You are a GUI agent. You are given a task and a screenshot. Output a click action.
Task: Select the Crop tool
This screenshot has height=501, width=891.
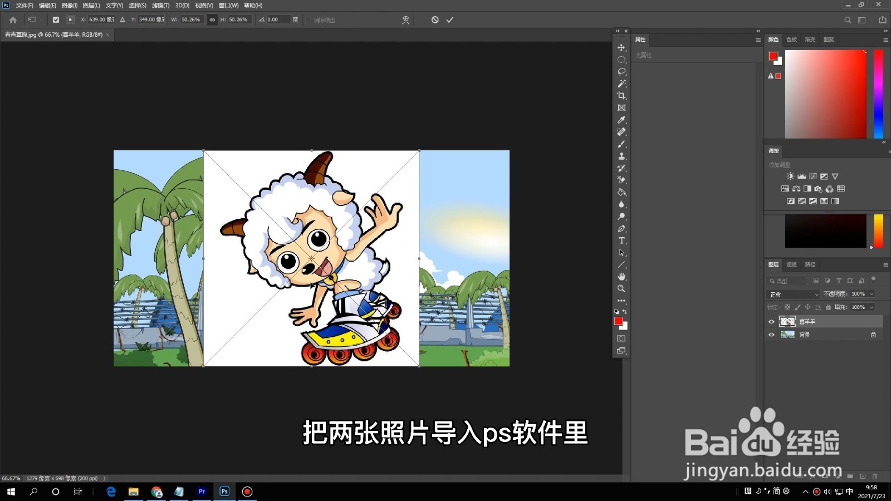[621, 96]
